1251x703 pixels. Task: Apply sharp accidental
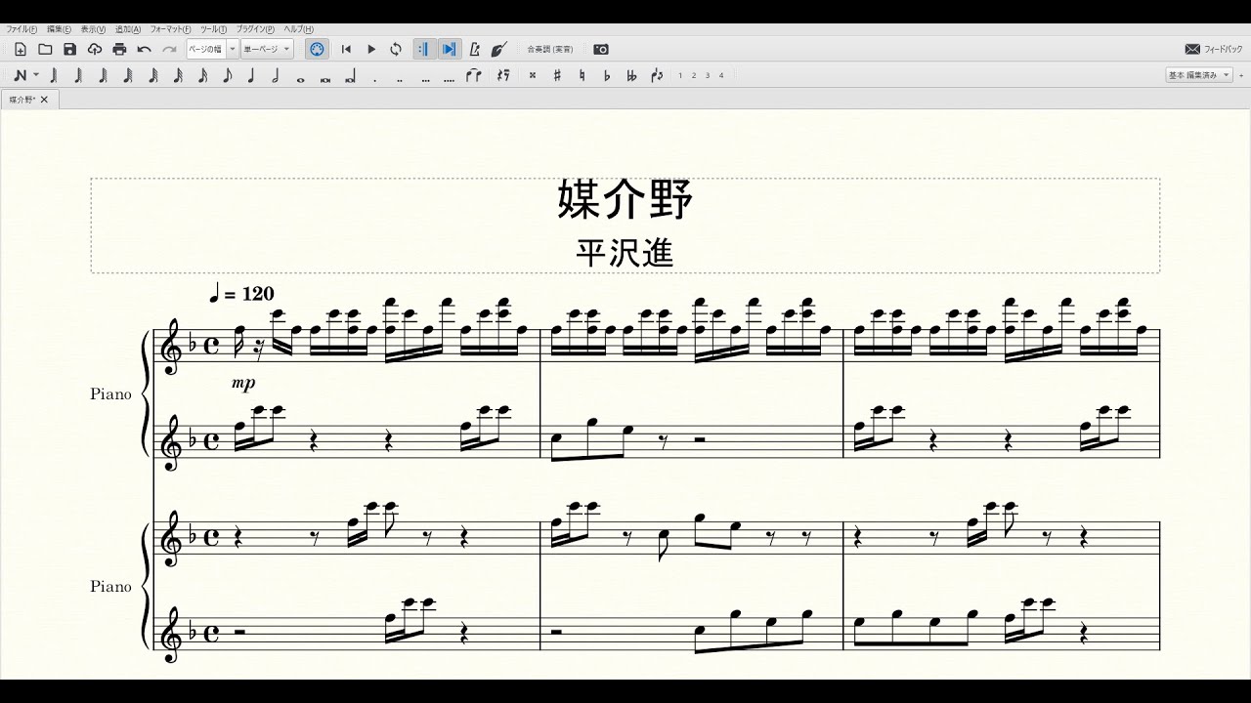pos(557,75)
